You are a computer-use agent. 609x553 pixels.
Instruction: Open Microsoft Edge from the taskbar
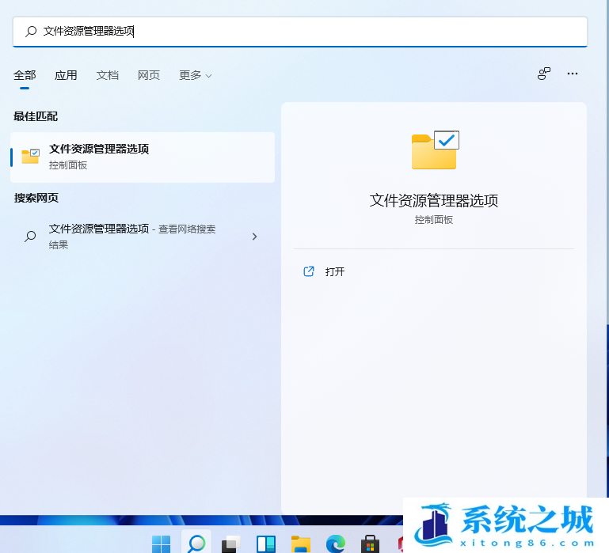click(x=335, y=544)
